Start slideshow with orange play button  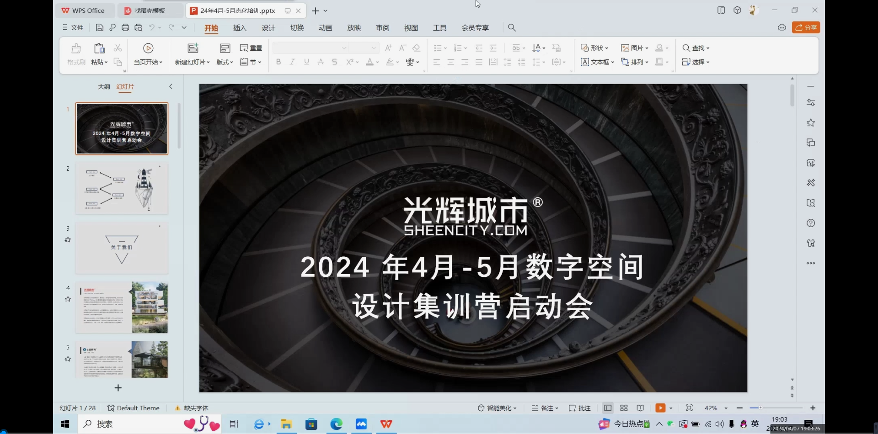click(660, 408)
